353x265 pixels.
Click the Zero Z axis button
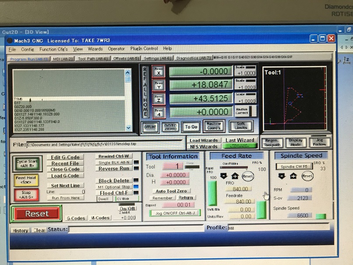159,99
